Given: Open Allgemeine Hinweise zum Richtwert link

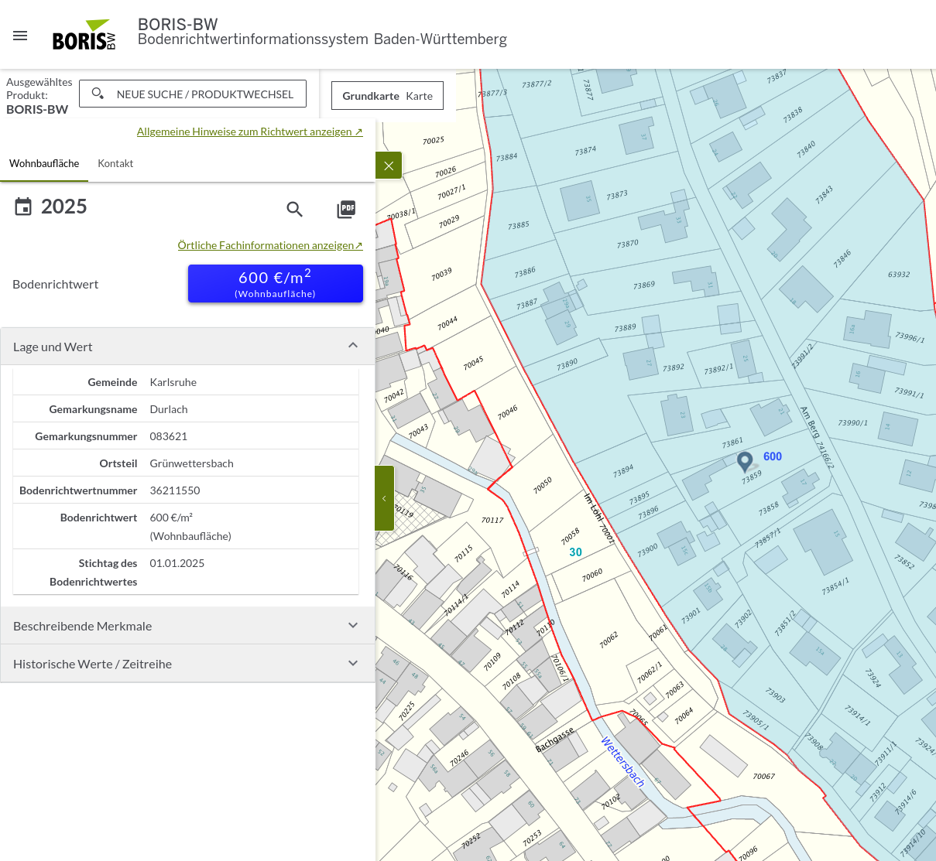Looking at the screenshot, I should coord(249,132).
